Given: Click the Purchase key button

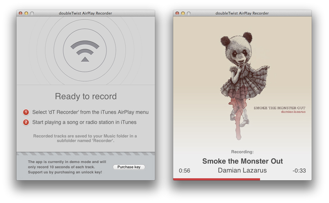Looking at the screenshot, I should tap(129, 167).
